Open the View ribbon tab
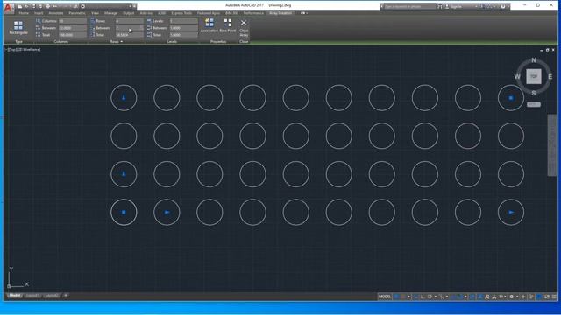This screenshot has width=561, height=315. coord(95,13)
